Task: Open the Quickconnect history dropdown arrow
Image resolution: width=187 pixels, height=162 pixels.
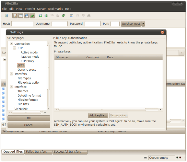Action: [x=143, y=24]
